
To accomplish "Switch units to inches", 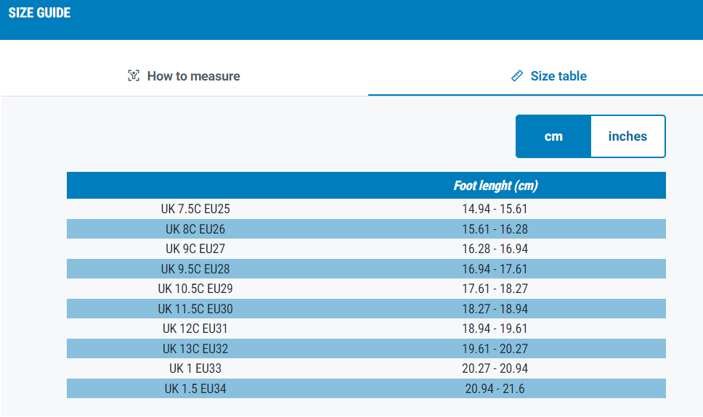I will [627, 136].
